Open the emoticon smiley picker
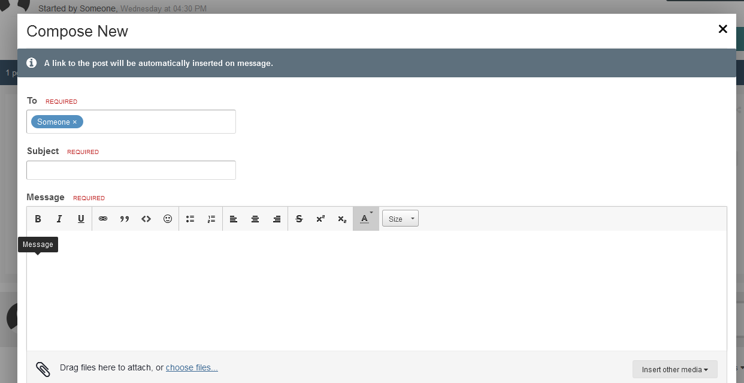The height and width of the screenshot is (383, 744). point(168,219)
